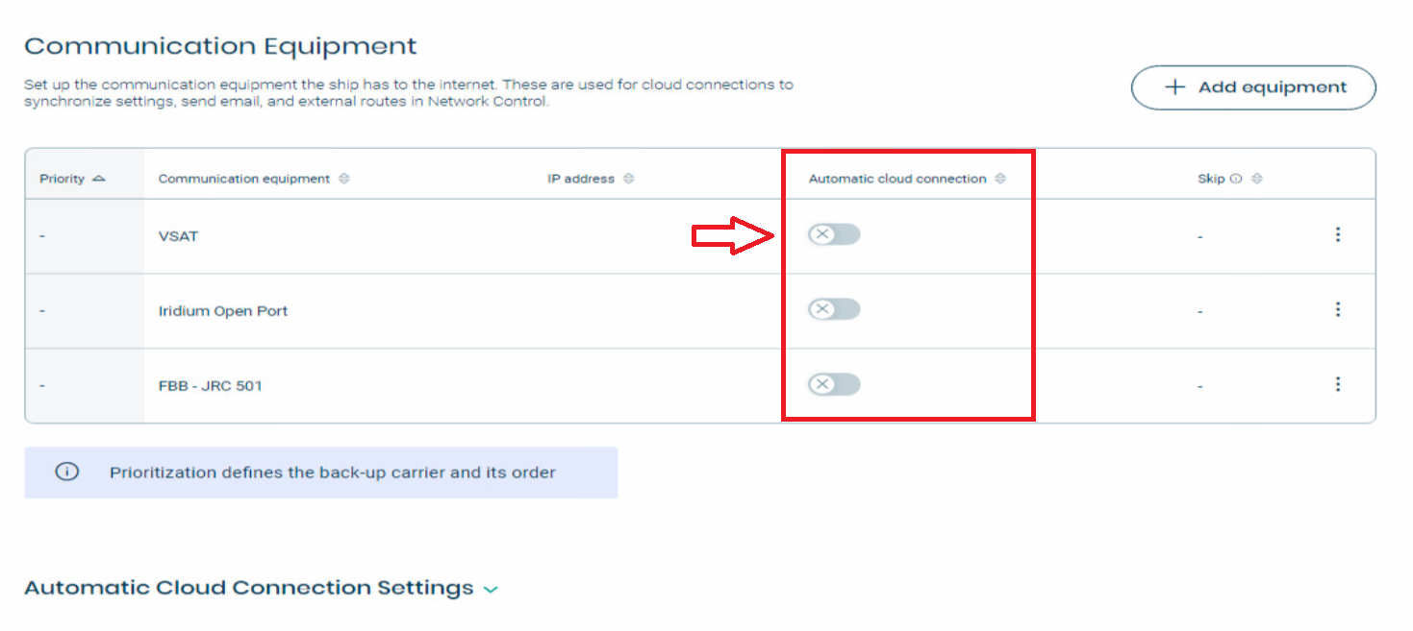Open the VSAT row three-dot menu
This screenshot has height=631, width=1413.
pos(1337,234)
